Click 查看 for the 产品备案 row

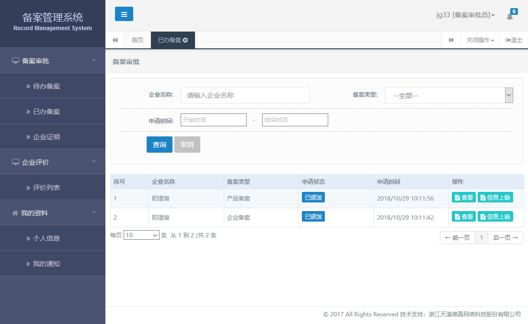(463, 198)
